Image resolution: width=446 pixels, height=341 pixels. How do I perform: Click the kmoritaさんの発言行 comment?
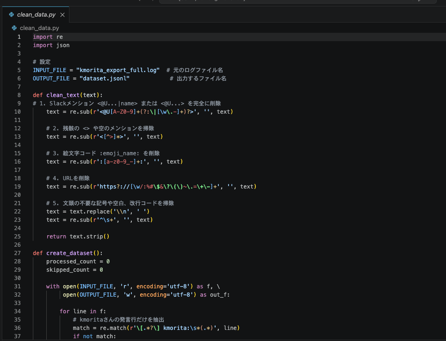click(118, 320)
